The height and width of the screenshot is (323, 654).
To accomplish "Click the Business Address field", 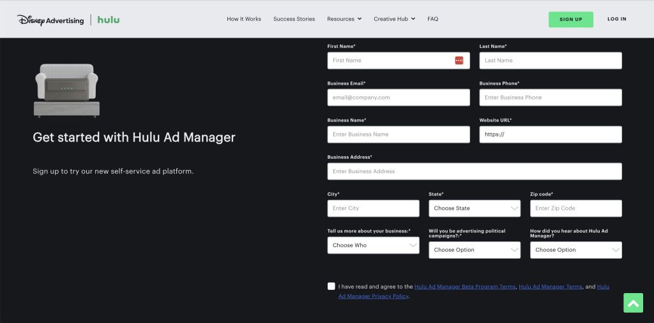I will point(475,171).
